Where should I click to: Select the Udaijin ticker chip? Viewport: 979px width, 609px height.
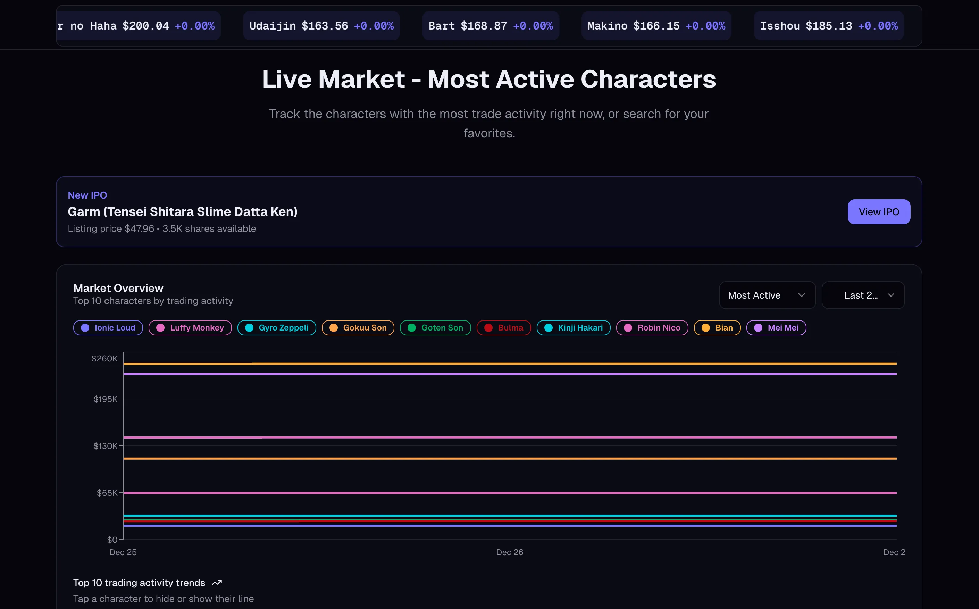coord(321,25)
